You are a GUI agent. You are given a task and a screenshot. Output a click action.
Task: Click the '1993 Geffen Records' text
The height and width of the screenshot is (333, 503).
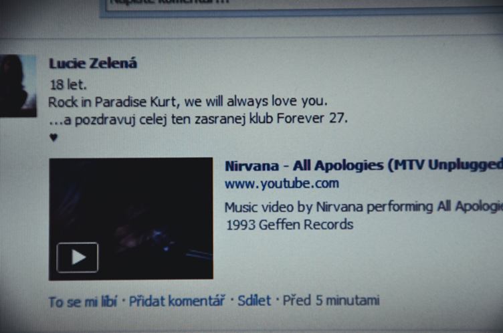pos(290,225)
